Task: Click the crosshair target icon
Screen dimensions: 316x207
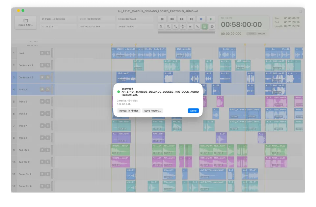Action: click(x=212, y=26)
